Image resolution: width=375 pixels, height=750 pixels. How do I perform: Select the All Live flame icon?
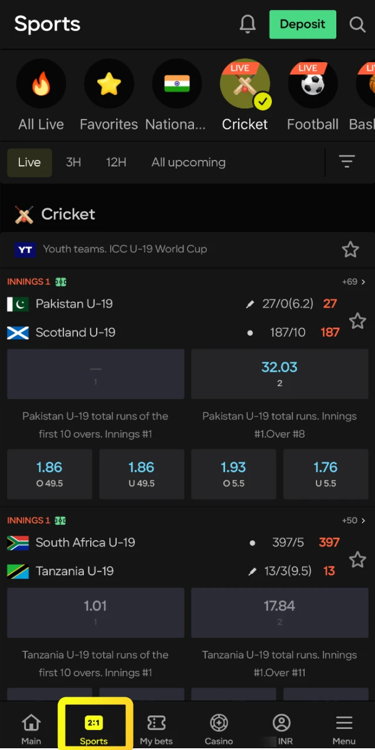click(41, 84)
